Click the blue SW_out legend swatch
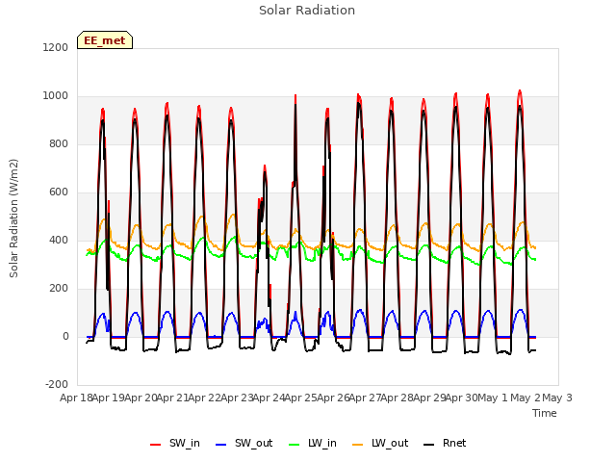The height and width of the screenshot is (462, 616). point(221,445)
